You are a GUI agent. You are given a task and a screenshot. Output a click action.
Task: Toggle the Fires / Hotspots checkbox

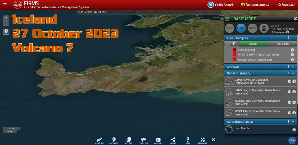pos(228,44)
